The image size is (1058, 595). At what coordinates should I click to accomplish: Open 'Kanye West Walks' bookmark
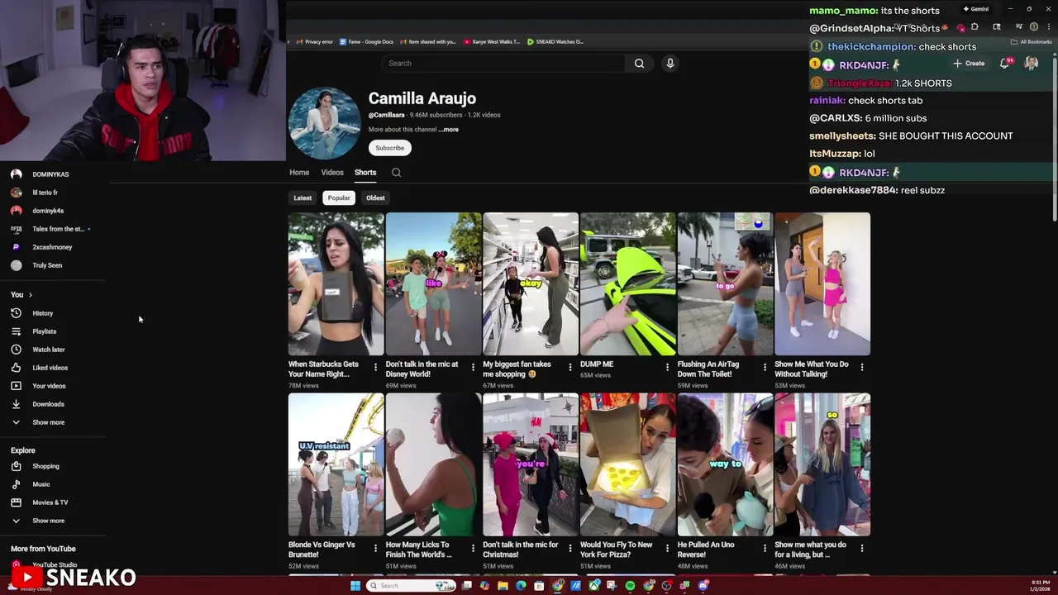pos(491,41)
